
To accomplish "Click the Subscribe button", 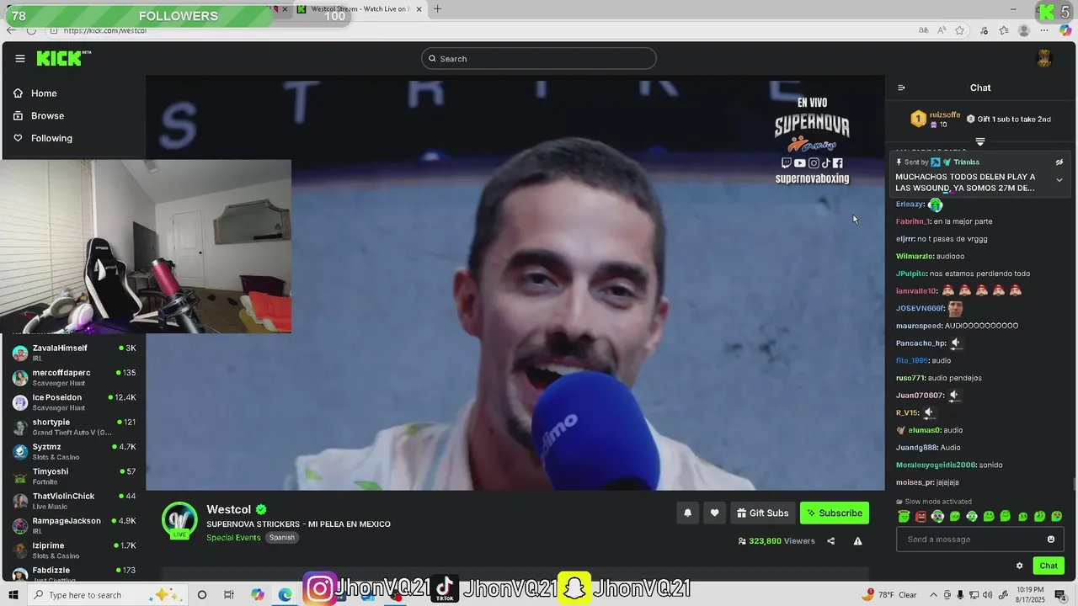I will [835, 513].
